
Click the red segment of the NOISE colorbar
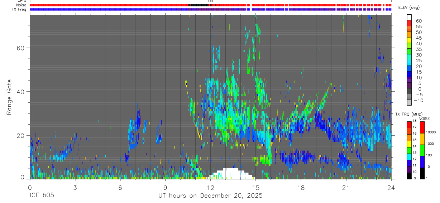(x=422, y=127)
